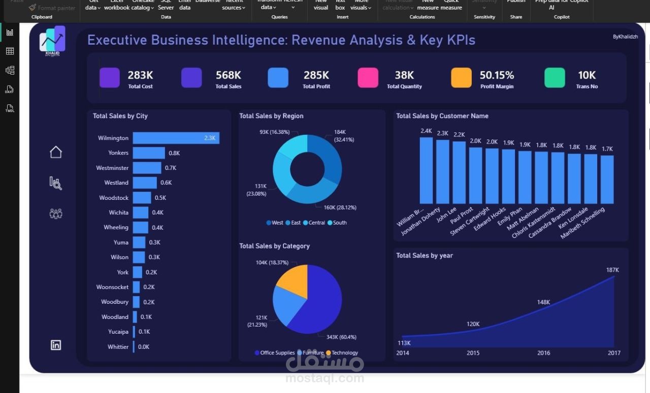650x393 pixels.
Task: Select the purple Total Cost card icon
Action: [110, 78]
